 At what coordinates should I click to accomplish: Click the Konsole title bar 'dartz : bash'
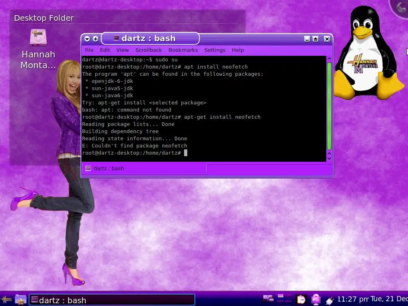click(150, 39)
